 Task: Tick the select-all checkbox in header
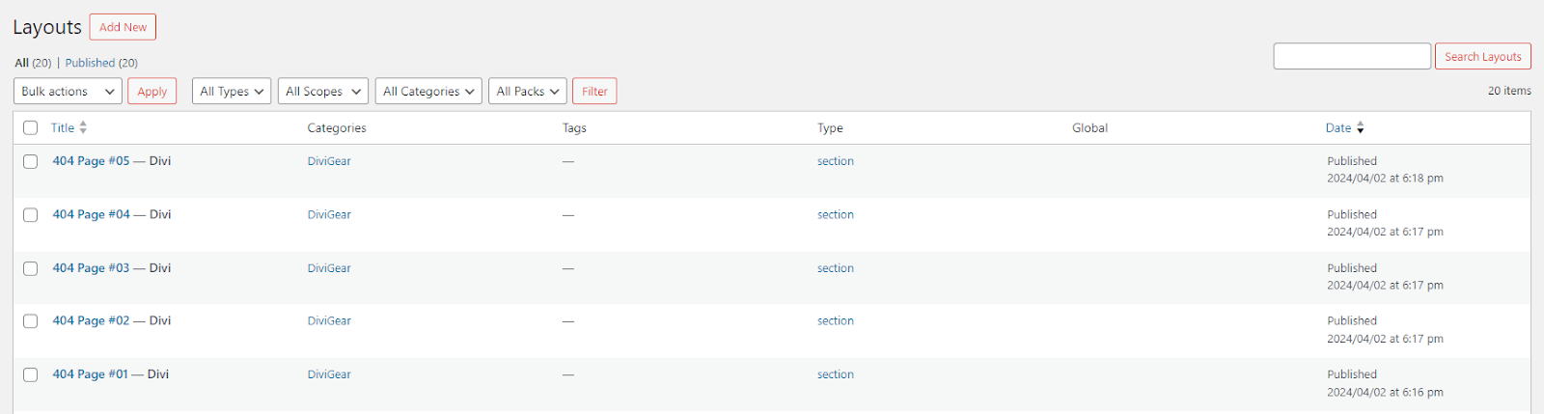pyautogui.click(x=31, y=127)
